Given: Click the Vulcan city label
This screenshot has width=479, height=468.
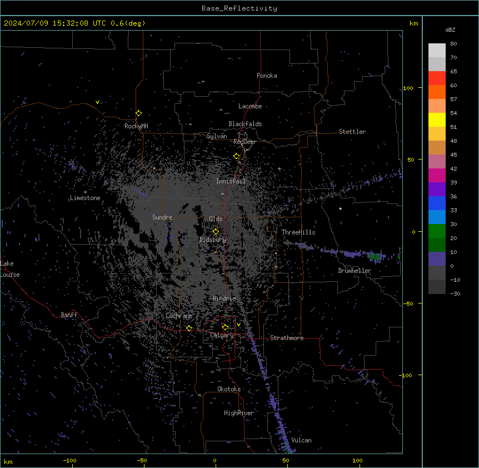Looking at the screenshot, I should [x=302, y=440].
